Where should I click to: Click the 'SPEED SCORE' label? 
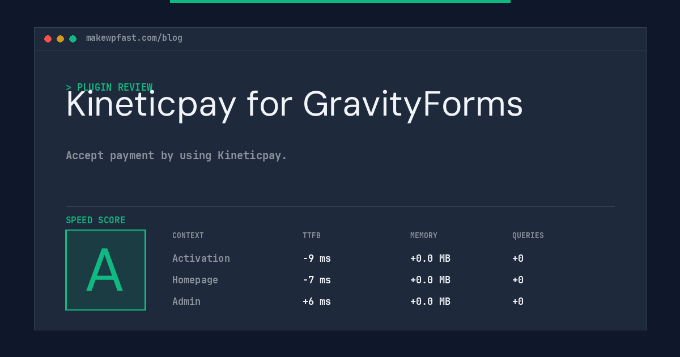tap(96, 220)
